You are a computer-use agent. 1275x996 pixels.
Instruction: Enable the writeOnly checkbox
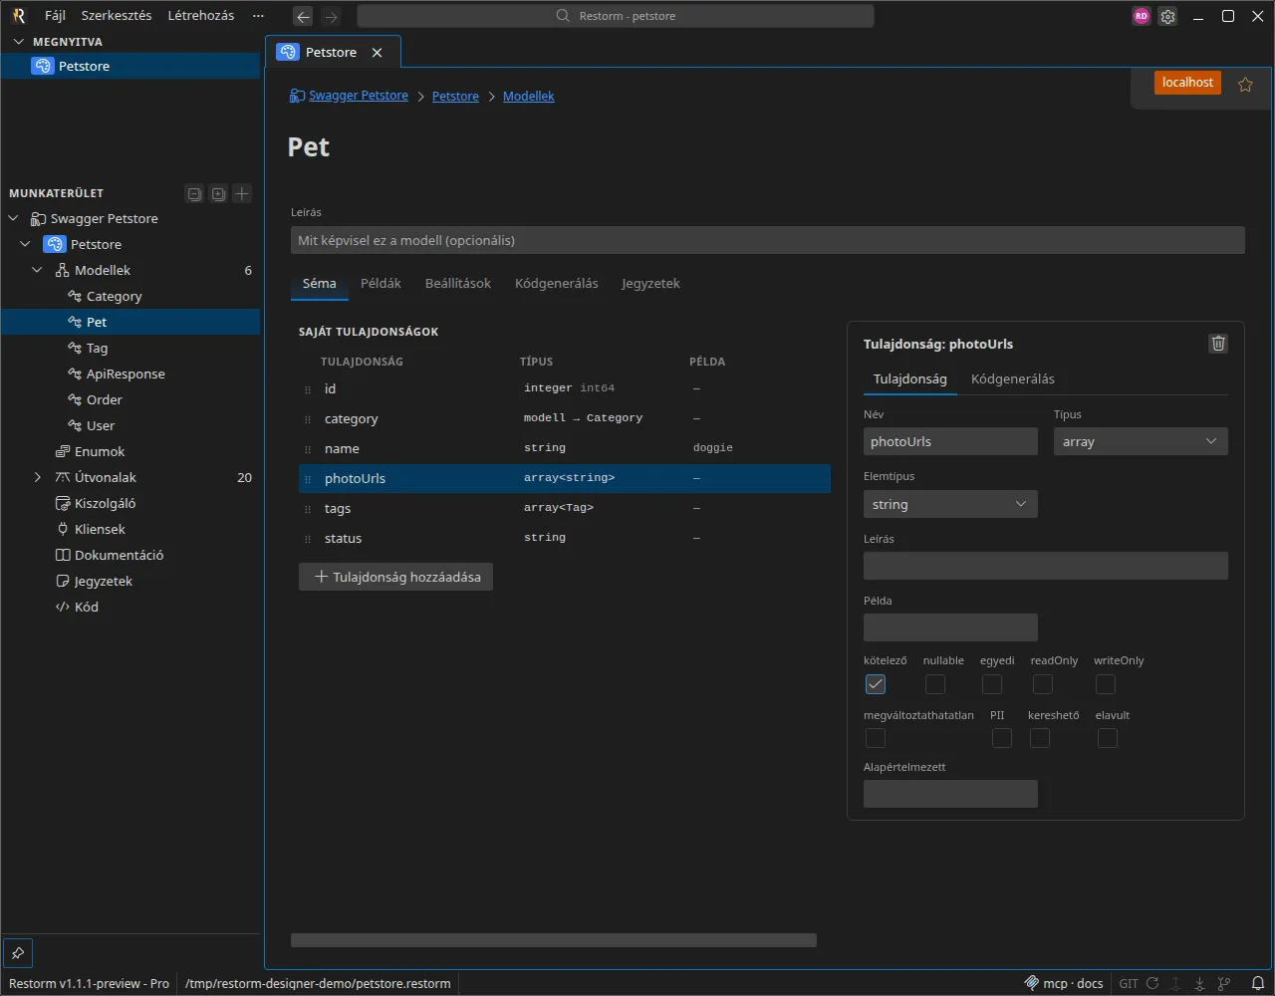pyautogui.click(x=1105, y=684)
